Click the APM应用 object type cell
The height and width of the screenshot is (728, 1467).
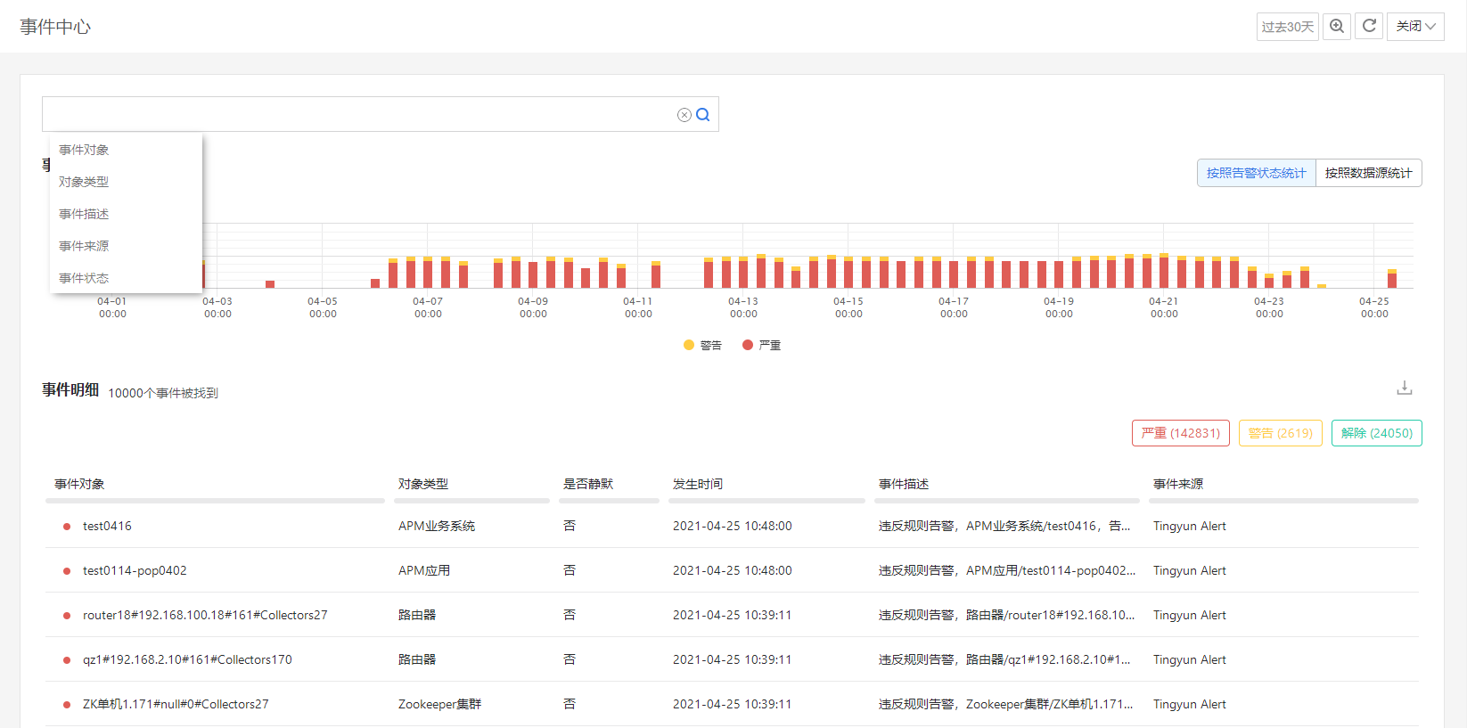[x=424, y=570]
